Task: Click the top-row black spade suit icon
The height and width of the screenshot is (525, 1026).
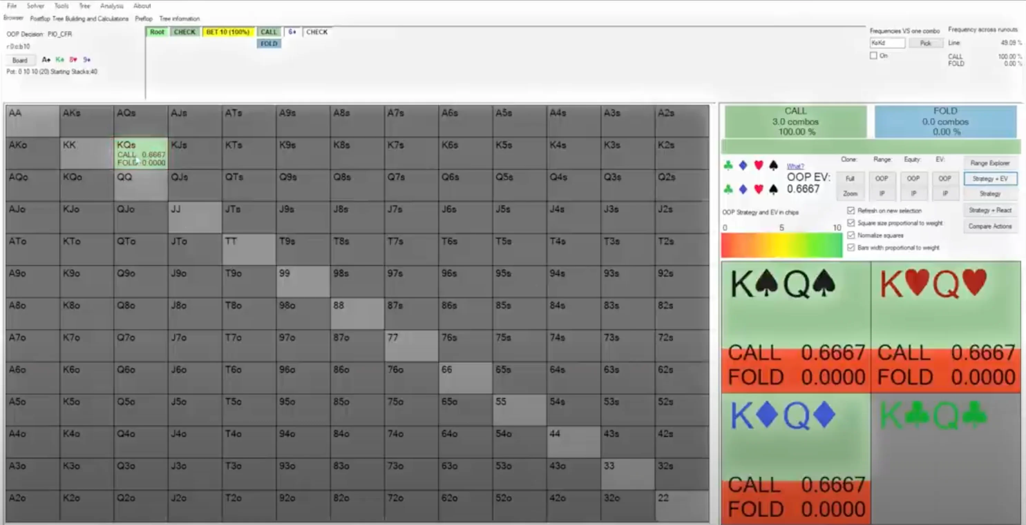Action: click(773, 165)
